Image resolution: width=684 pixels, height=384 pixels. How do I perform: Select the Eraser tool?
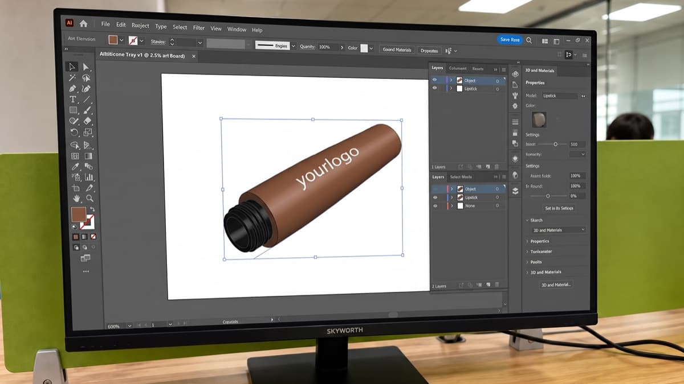coord(87,121)
